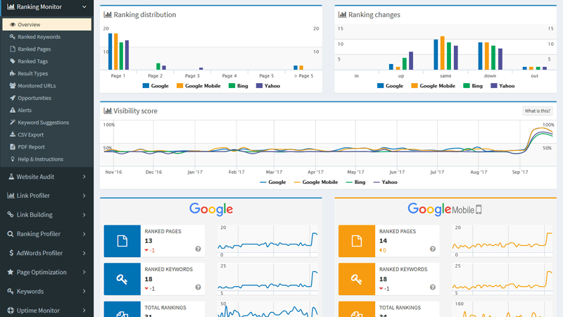This screenshot has width=563, height=317.
Task: Expand the Link Building menu chevron
Action: [84, 215]
